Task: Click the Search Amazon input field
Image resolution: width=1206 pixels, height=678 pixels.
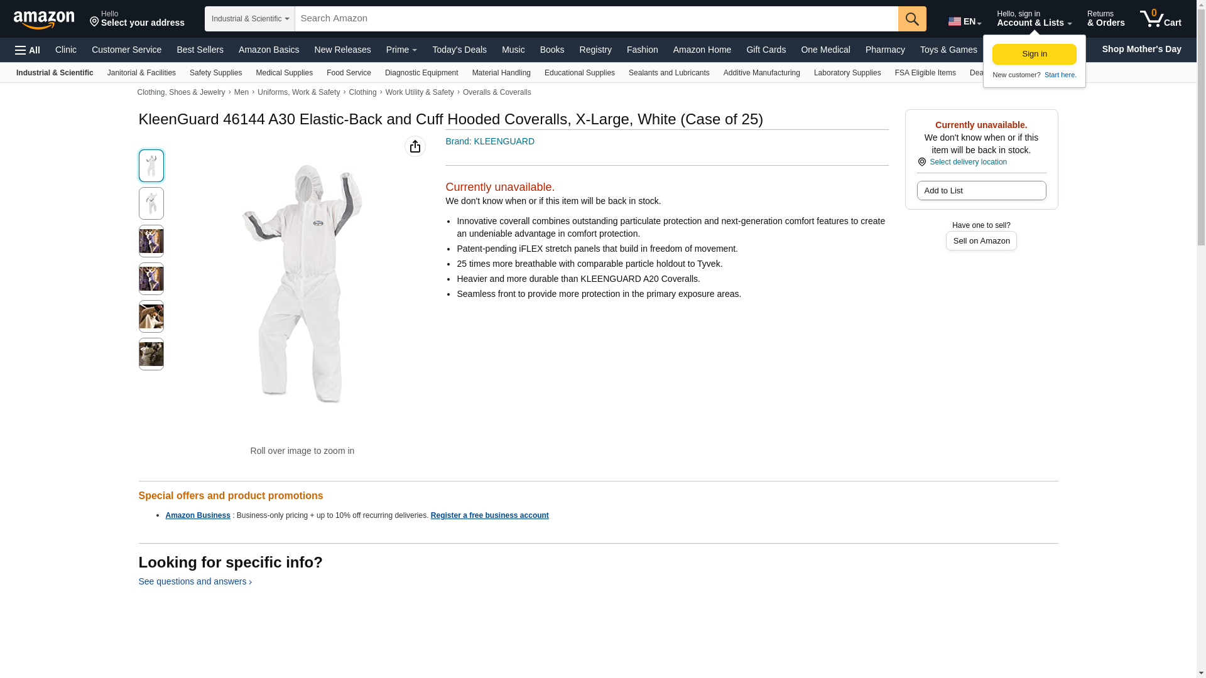Action: (x=596, y=19)
